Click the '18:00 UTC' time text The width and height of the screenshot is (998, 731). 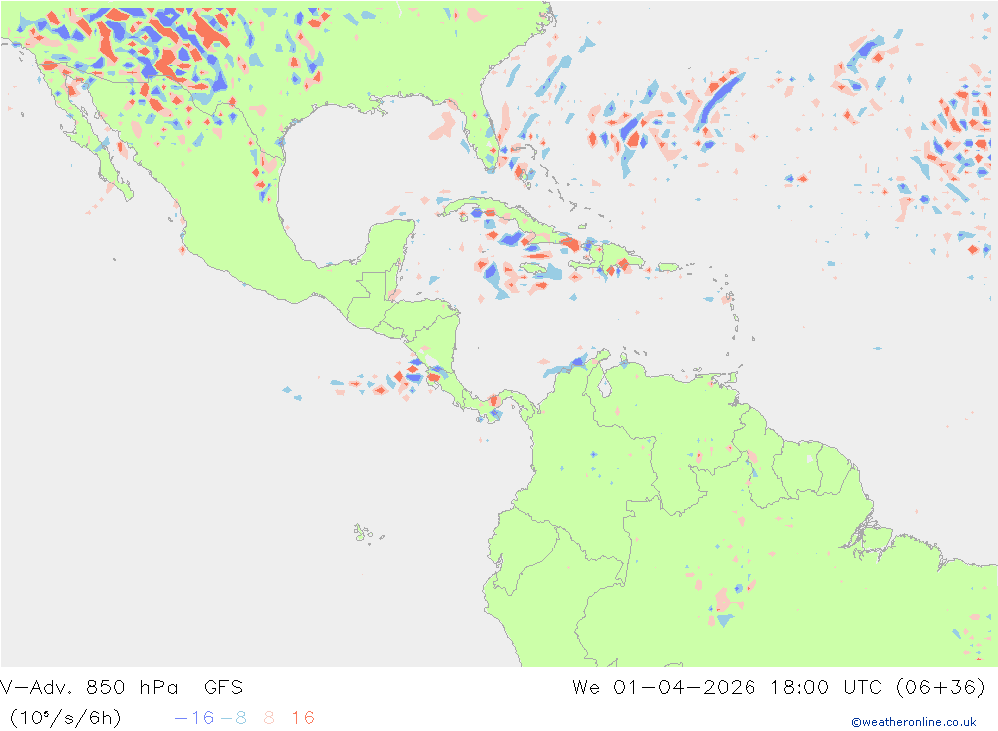point(826,687)
